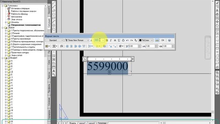Open the text style Standard dropdown
Image resolution: width=220 pixels, height=124 pixels.
(x=54, y=40)
